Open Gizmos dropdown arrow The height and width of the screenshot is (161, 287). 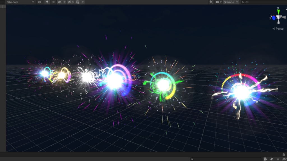pyautogui.click(x=237, y=2)
